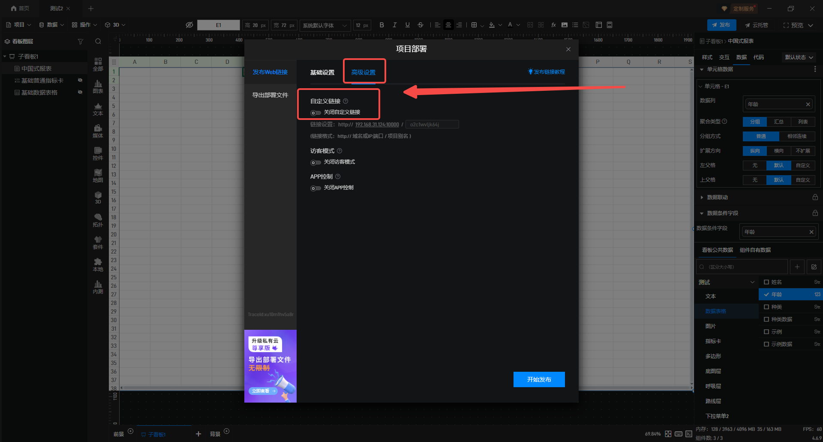Open the font color picker in toolbar
The width and height of the screenshot is (823, 442).
point(510,25)
